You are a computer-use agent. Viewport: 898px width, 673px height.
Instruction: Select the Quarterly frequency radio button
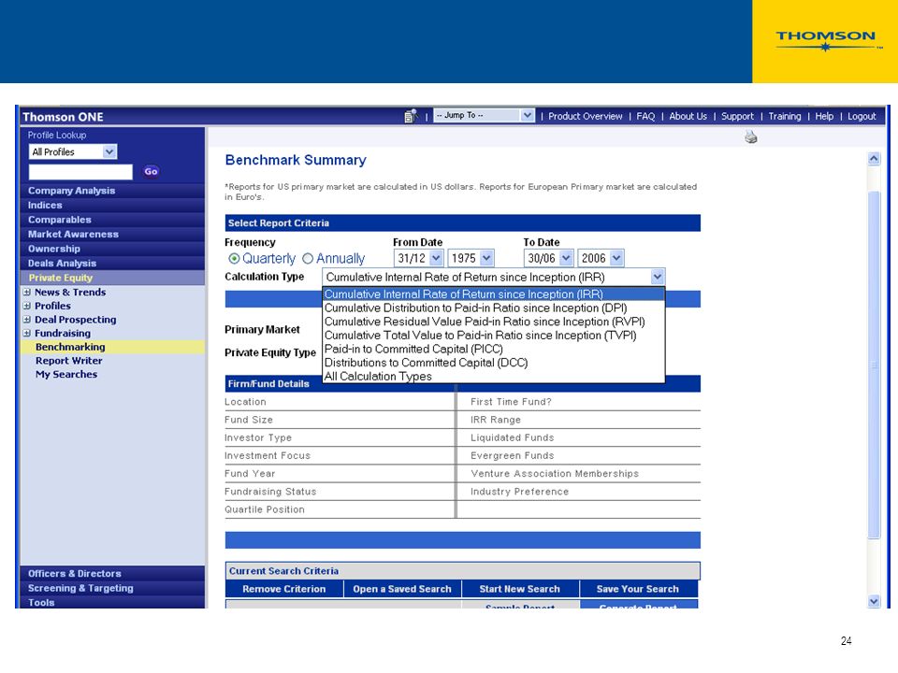(x=234, y=259)
